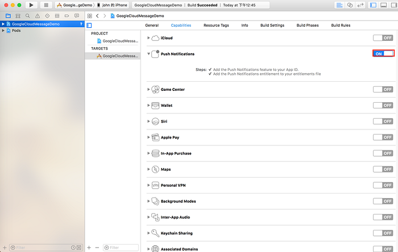Hide the Navigator panel
Image resolution: width=398 pixels, height=252 pixels.
coord(373,5)
